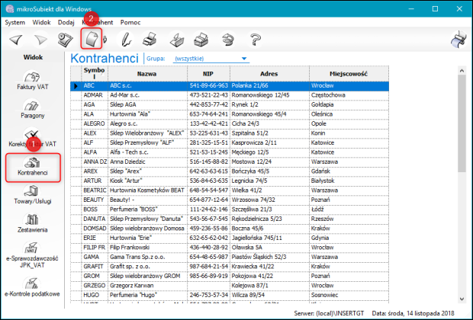Screen dimensions: 473x320
Task: Sort by the Adres column header
Action: [269, 73]
